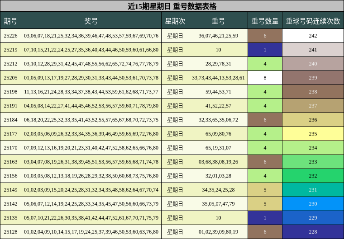344x239 pixels.
Task: Click repeat numbers 35,05,07,47,79
Action: click(218, 204)
